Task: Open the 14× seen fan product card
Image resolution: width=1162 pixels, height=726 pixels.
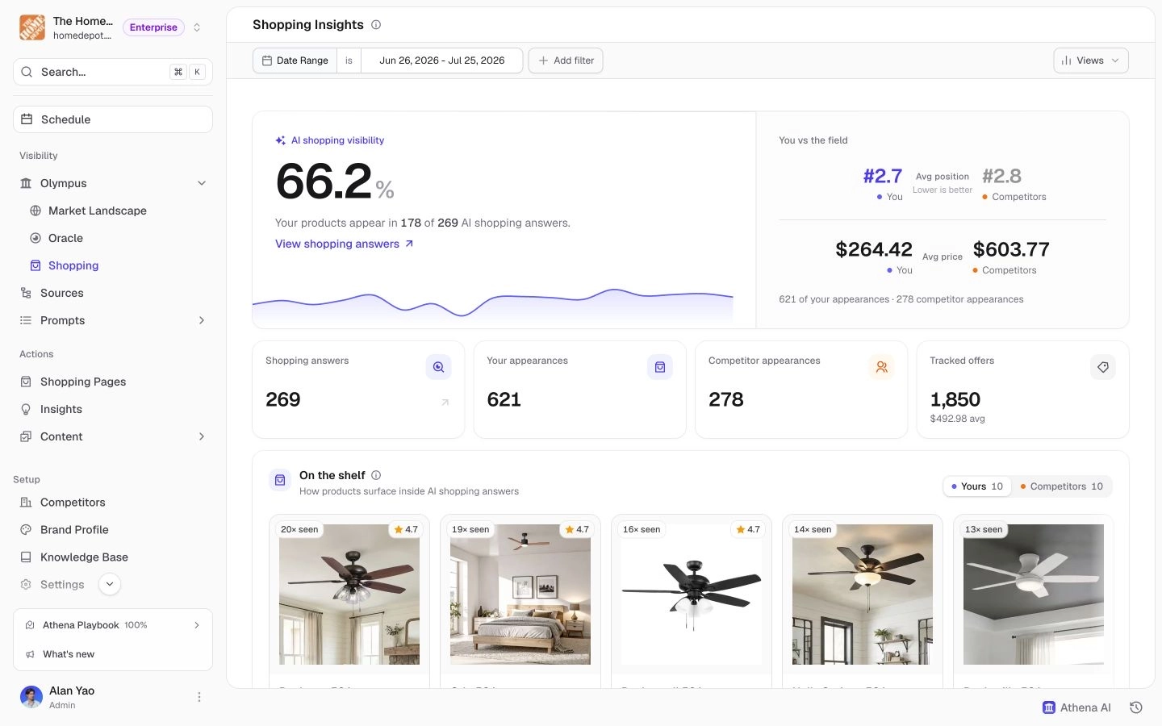Action: pos(863,601)
